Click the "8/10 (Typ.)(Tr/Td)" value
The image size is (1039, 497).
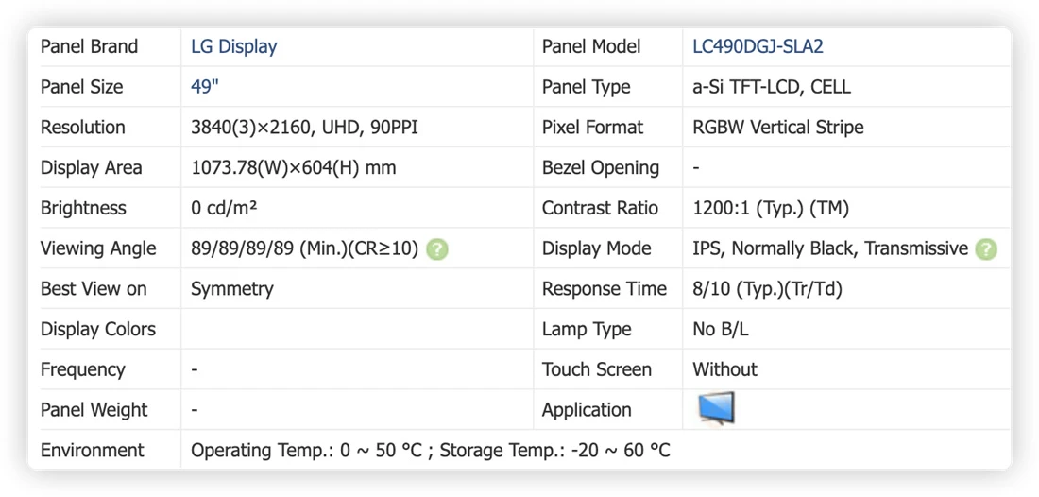point(767,289)
